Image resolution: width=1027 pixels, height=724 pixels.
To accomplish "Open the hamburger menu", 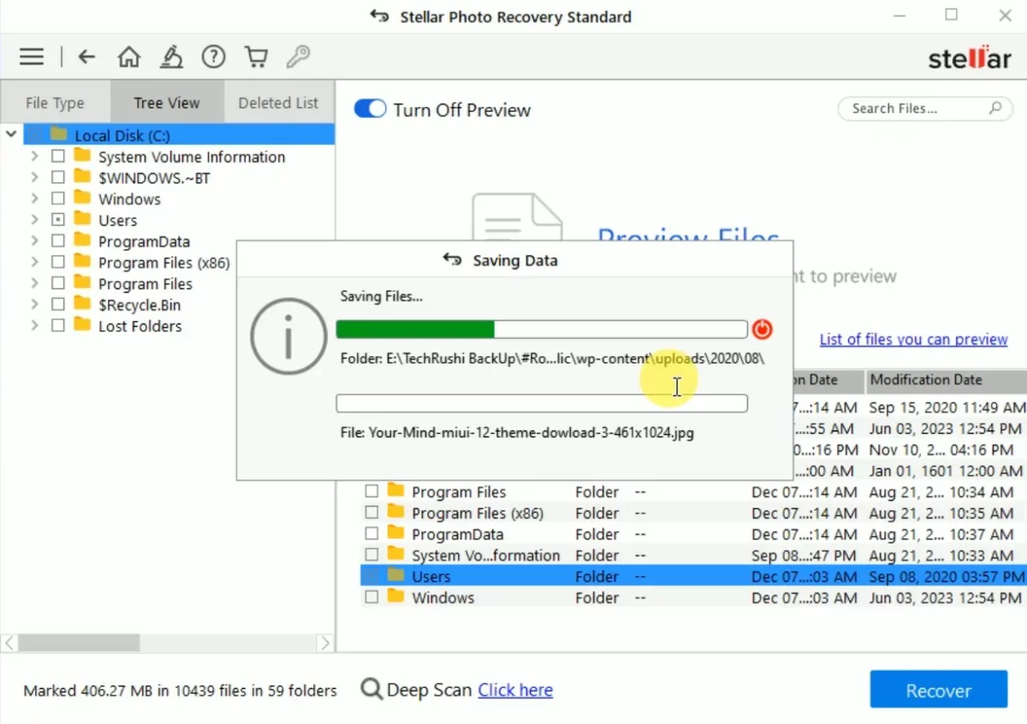I will click(x=32, y=57).
